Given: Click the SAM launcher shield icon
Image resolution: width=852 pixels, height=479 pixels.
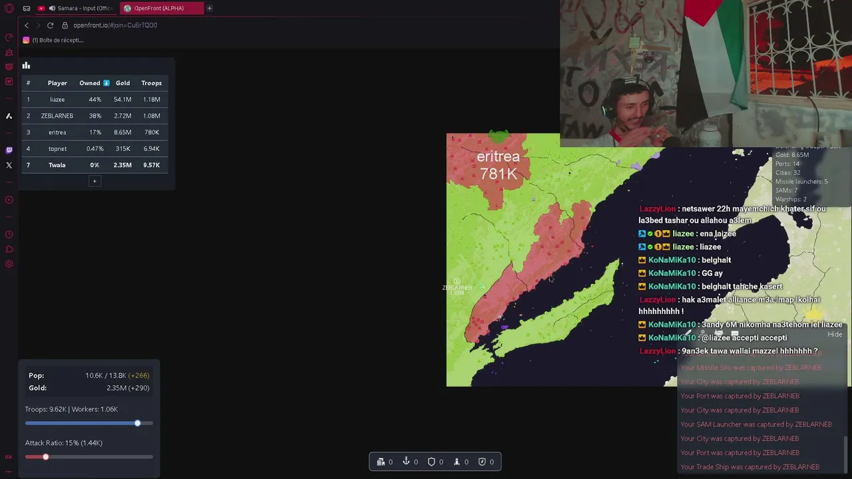Looking at the screenshot, I should click(x=482, y=462).
